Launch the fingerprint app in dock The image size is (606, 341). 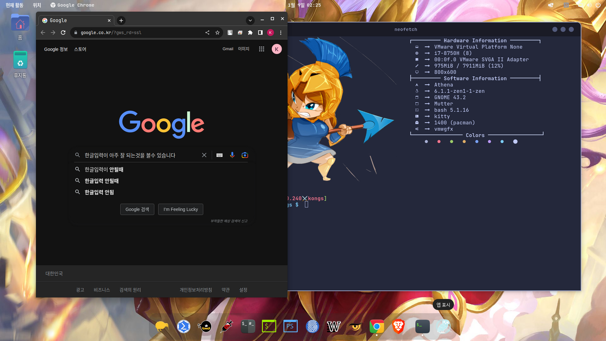point(312,326)
